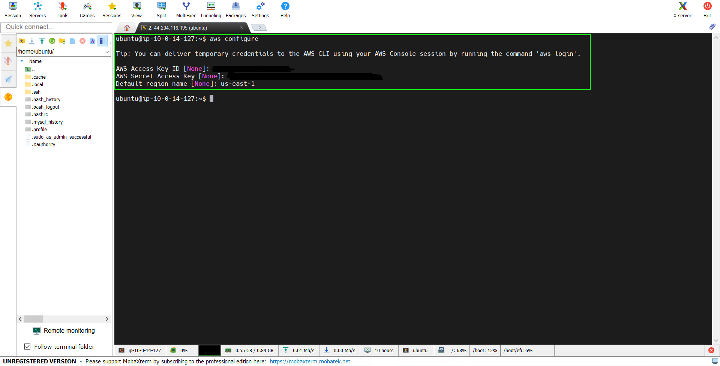The height and width of the screenshot is (366, 720).
Task: Open the Tools toolbar icon
Action: 62,10
